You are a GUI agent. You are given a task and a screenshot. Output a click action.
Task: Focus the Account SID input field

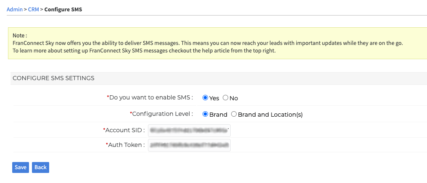pyautogui.click(x=189, y=130)
